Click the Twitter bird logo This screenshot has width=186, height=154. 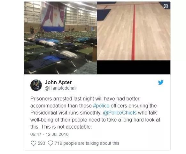(161, 82)
